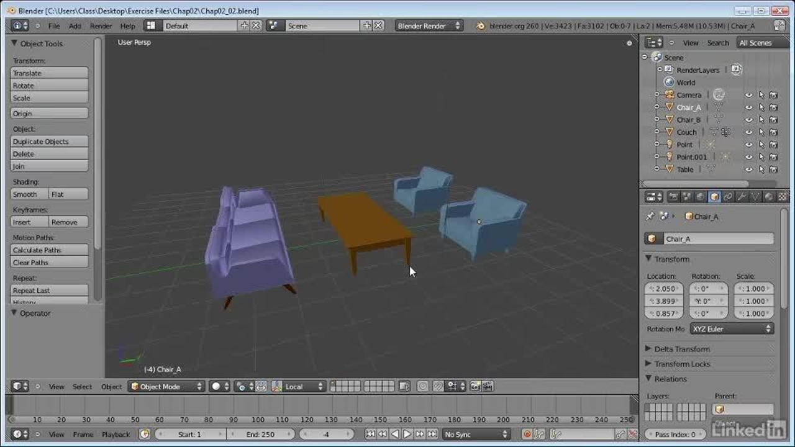Click the Duplicate Objects button
Image resolution: width=795 pixels, height=447 pixels.
pos(50,142)
